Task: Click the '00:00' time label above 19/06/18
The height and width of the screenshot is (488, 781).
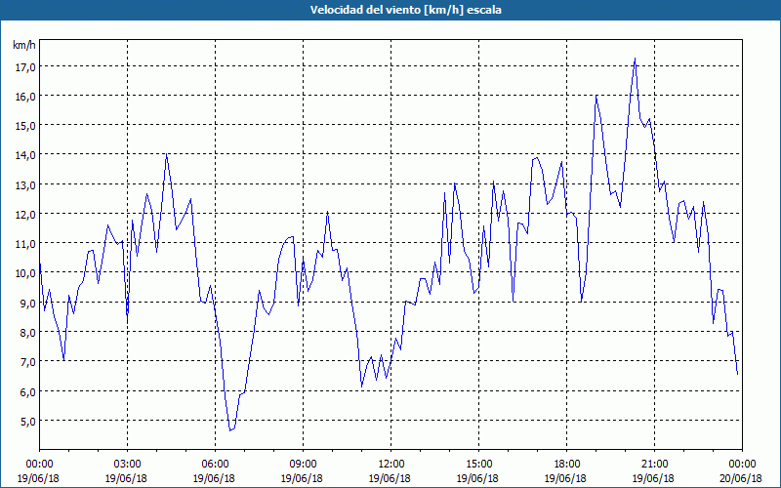Action: tap(39, 465)
